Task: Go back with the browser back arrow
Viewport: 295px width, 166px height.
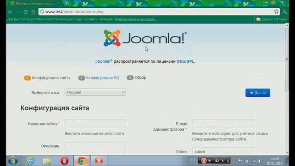Action: point(10,12)
